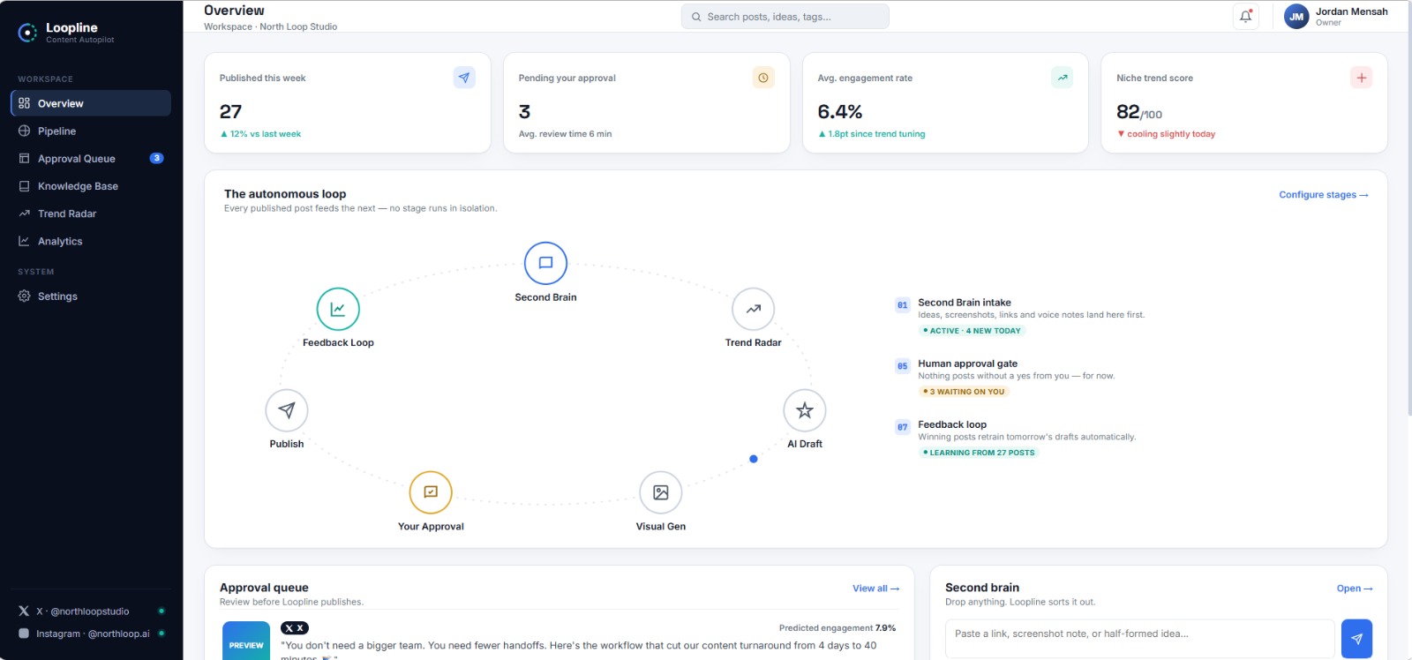
Task: Select the Trend Radar stage node
Action: pyautogui.click(x=753, y=309)
